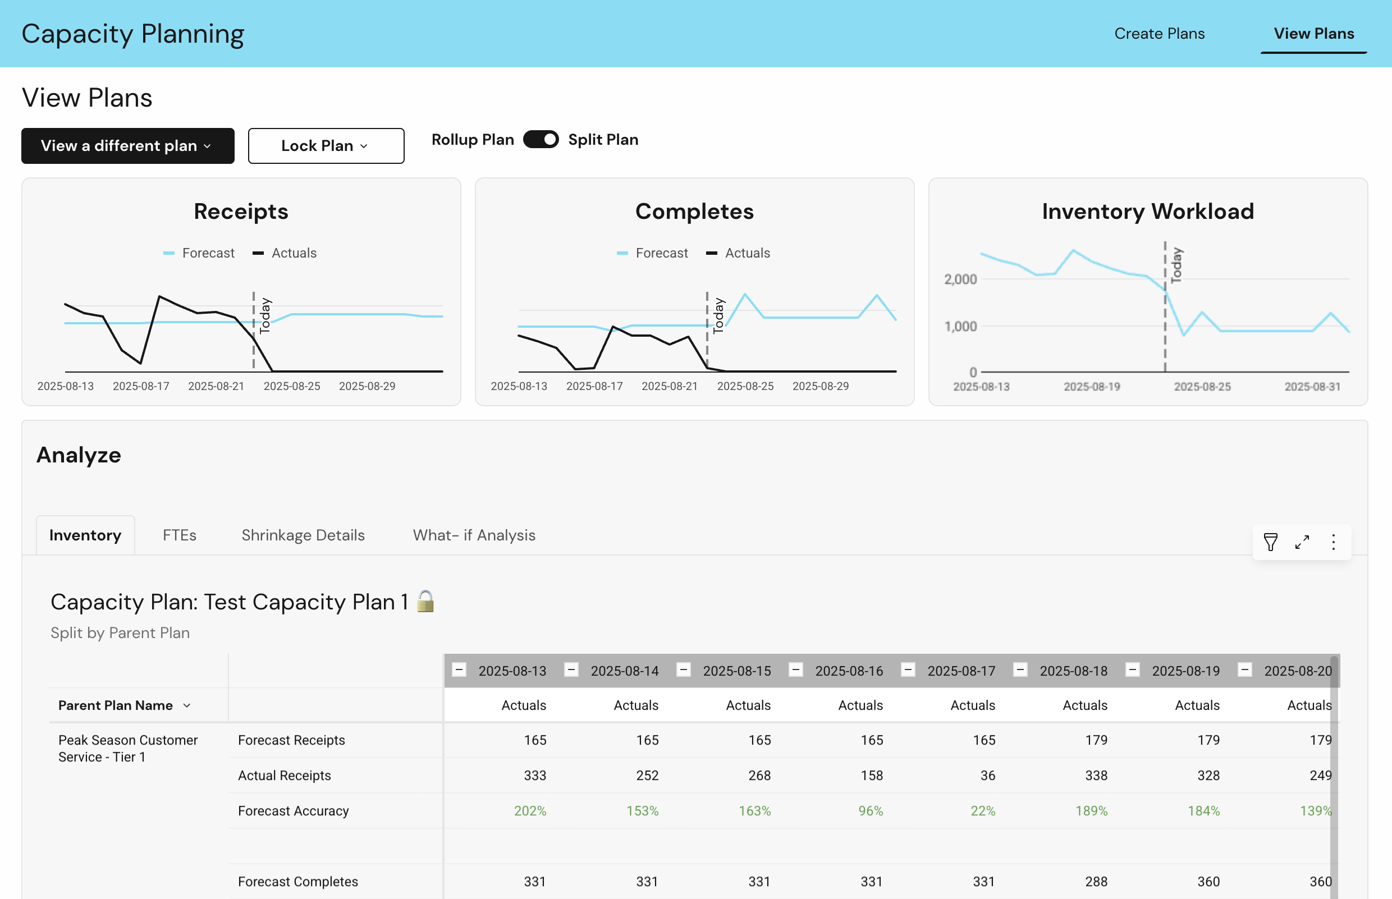Collapse the 2025-08-13 date column
Screen dimensions: 1392x899
[x=460, y=670]
